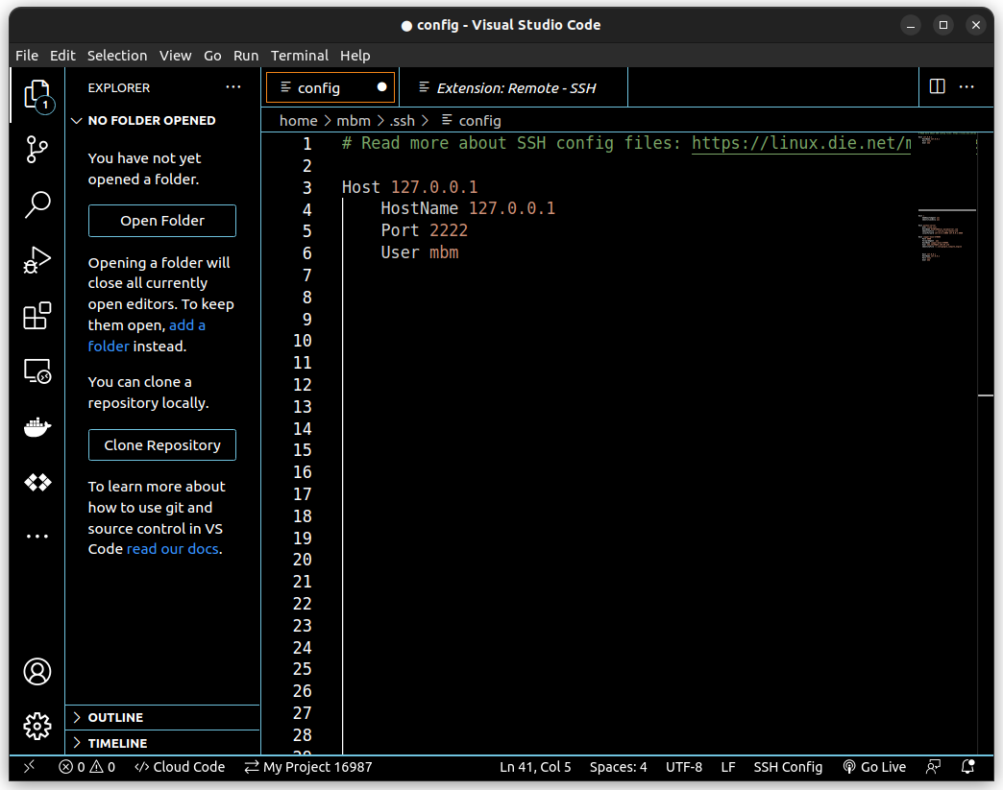Open the notifications bell

pos(967,767)
